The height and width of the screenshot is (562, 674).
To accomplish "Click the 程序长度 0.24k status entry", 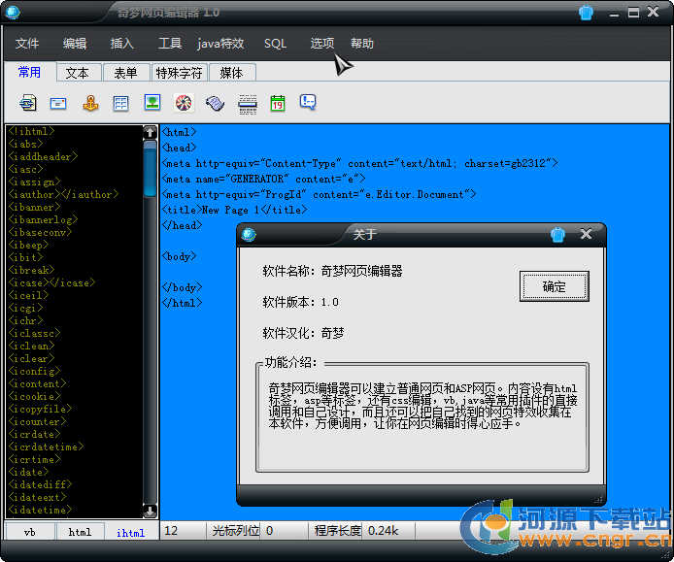I will coord(356,531).
